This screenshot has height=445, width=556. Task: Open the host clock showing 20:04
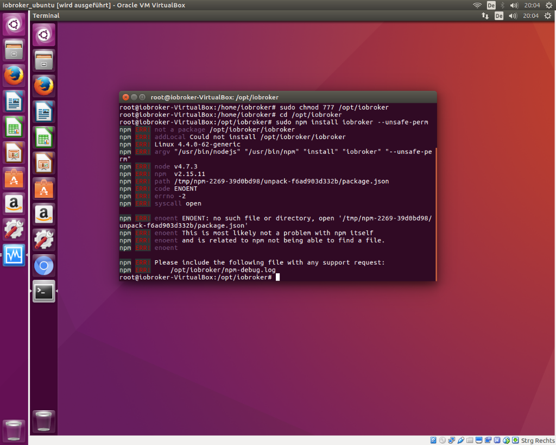point(532,5)
